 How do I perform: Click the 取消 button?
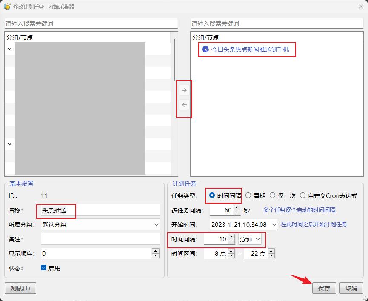[351, 288]
